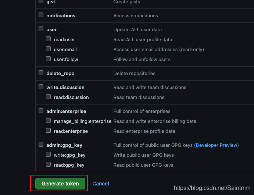Enable the admin:gpg_key scope checkbox
Screen dimensions: 254x195
[41, 145]
